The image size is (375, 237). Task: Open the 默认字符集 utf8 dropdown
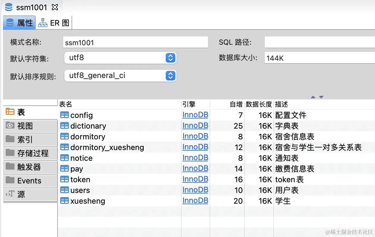coord(120,58)
